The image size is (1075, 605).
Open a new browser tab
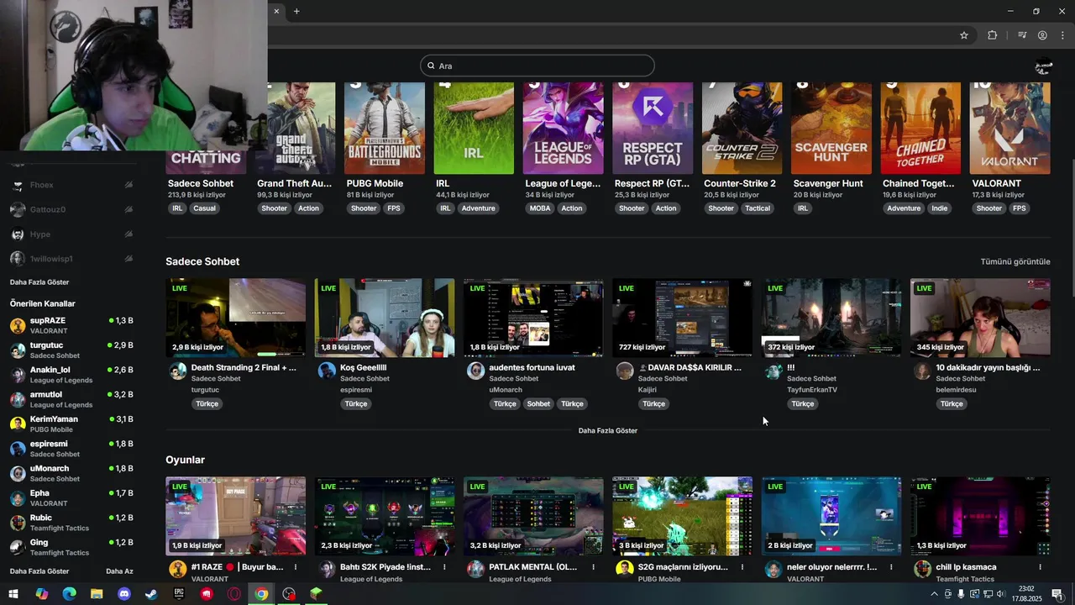point(296,11)
